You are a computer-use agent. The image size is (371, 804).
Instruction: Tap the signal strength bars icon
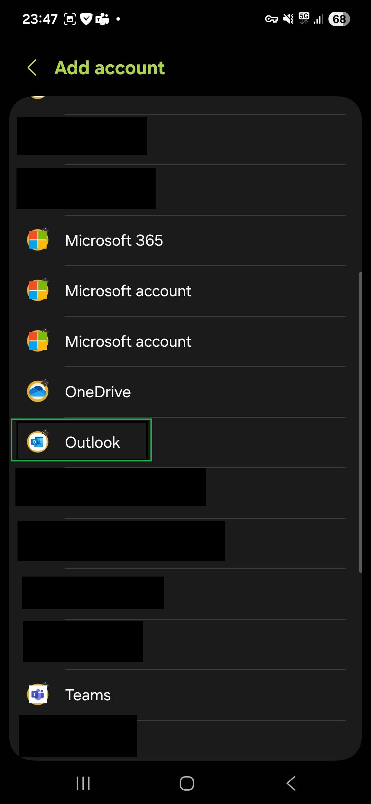tap(318, 19)
